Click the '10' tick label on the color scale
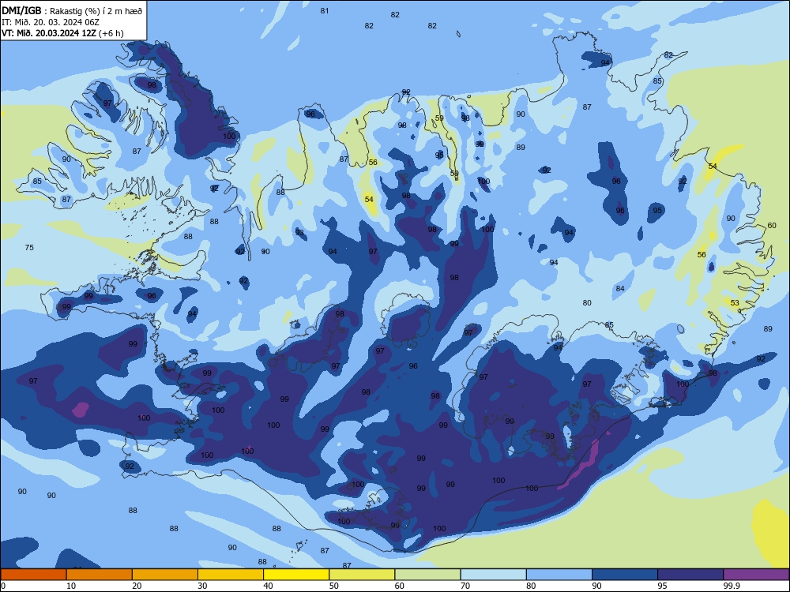Image resolution: width=790 pixels, height=592 pixels. coord(71,586)
